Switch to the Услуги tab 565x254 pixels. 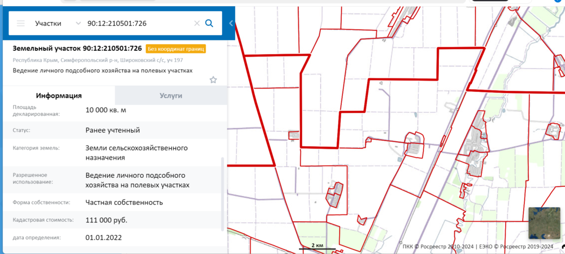tap(171, 95)
